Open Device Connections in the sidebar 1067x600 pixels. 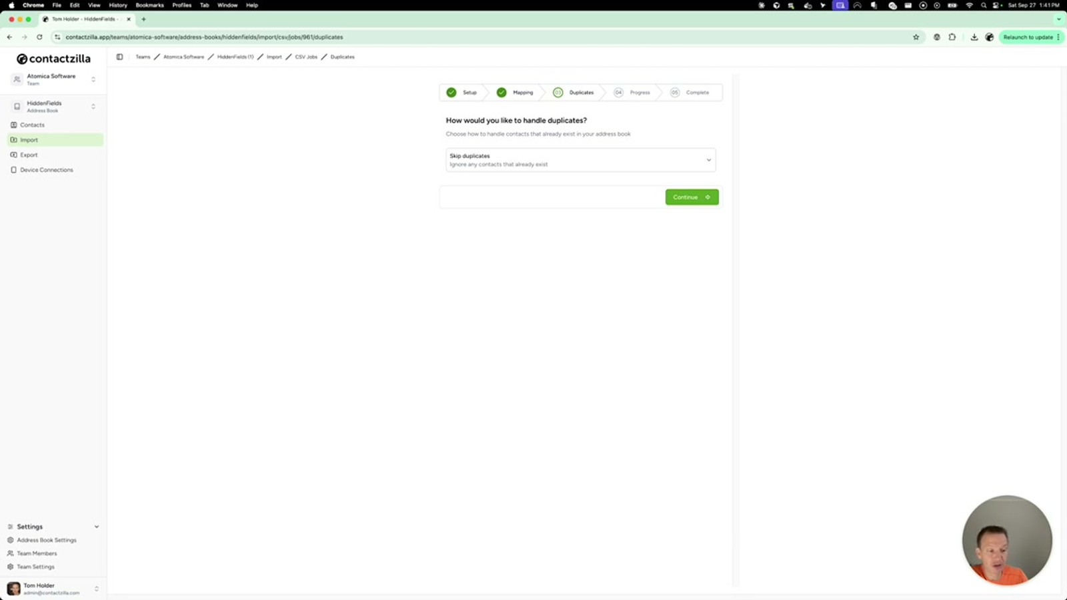[55, 170]
